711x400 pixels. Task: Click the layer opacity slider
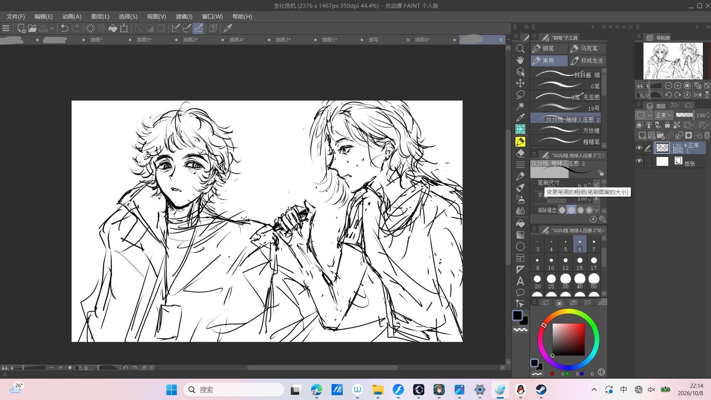[x=684, y=115]
